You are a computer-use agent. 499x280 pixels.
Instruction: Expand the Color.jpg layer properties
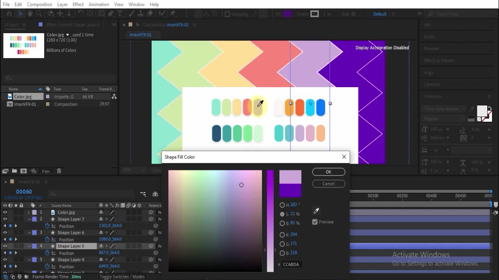[x=29, y=212]
